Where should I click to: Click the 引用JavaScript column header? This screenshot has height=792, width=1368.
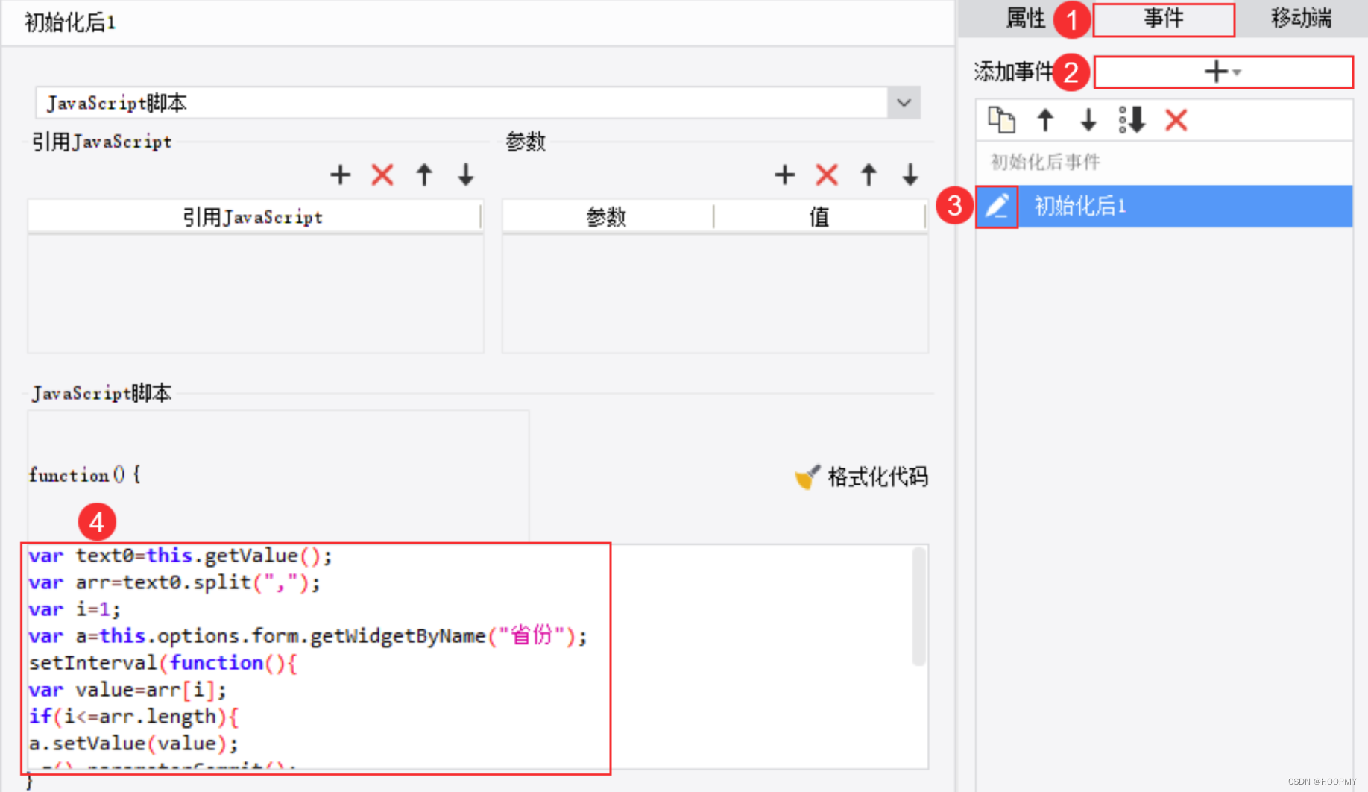tap(253, 217)
